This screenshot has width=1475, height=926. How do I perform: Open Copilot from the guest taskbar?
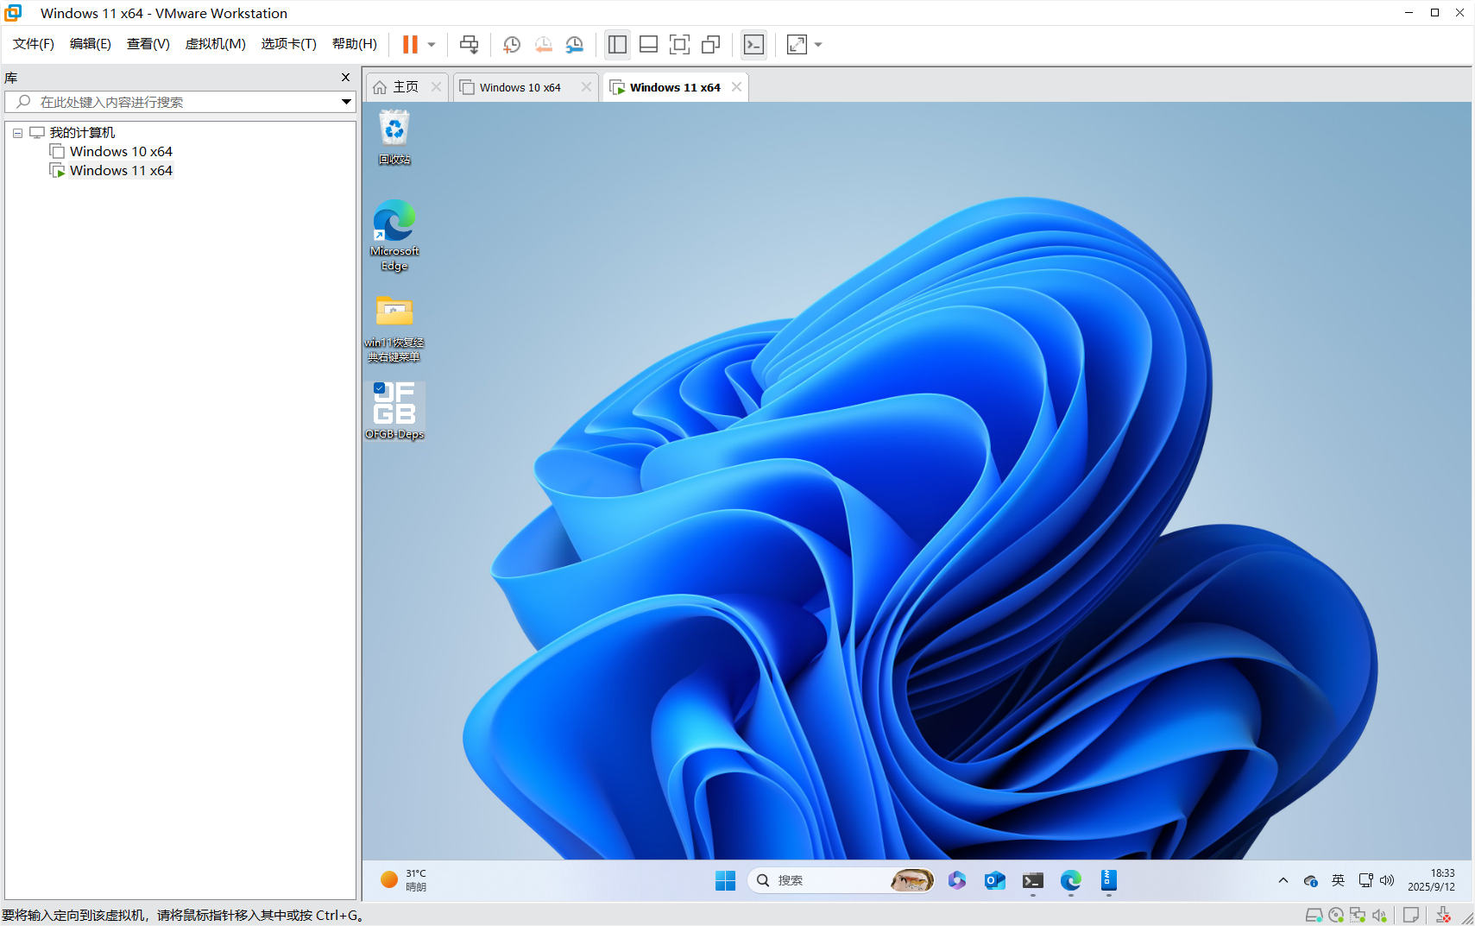tap(956, 880)
